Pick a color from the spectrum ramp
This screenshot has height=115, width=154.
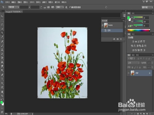[x=139, y=30]
